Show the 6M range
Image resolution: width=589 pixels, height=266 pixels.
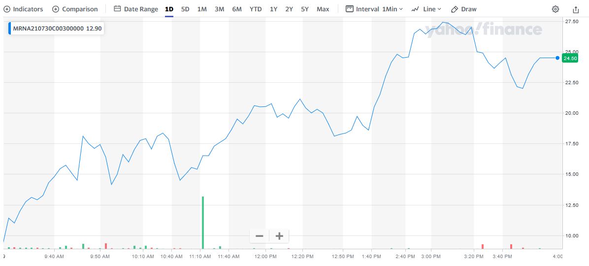(237, 9)
